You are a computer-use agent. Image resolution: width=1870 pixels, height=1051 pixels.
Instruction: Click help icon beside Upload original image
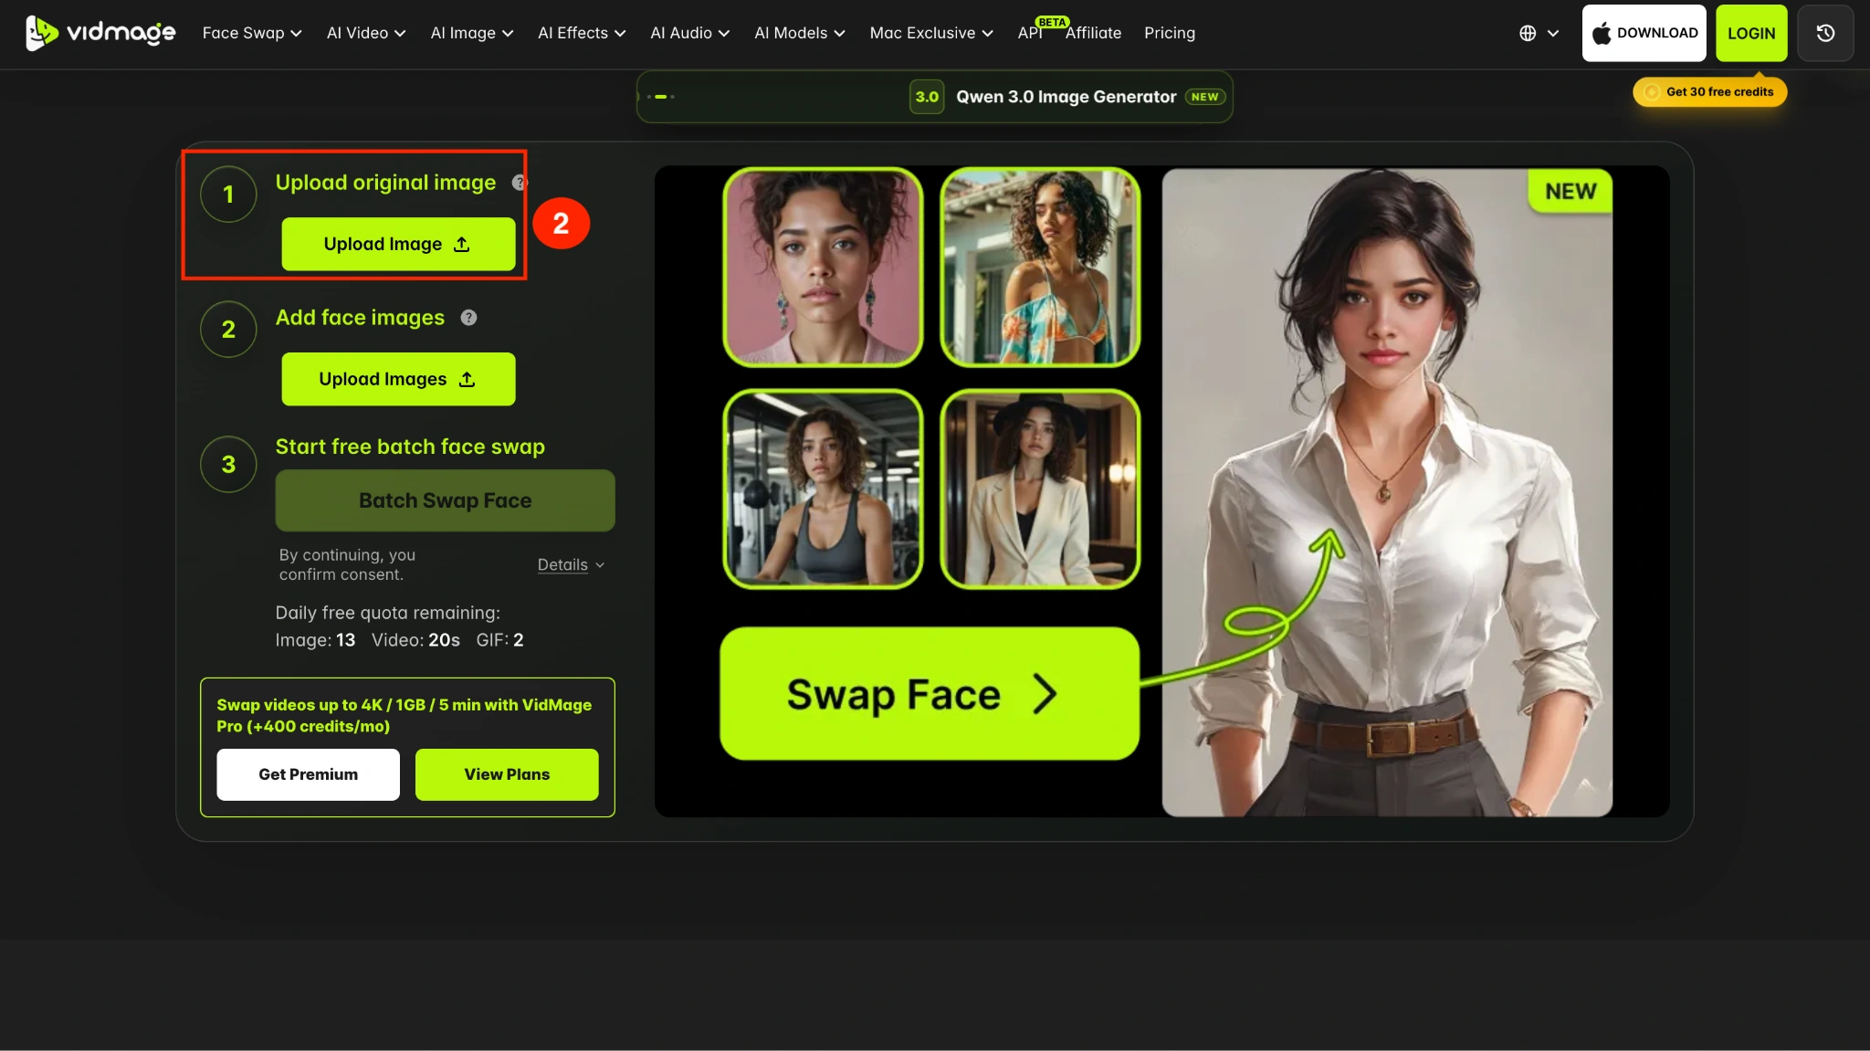[520, 183]
